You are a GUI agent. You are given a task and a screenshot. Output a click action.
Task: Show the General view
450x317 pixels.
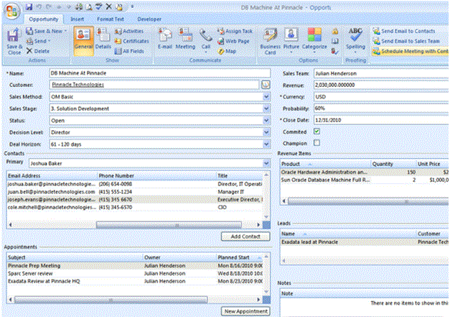83,41
